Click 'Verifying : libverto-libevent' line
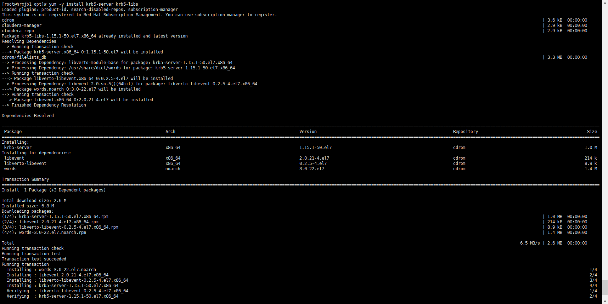This screenshot has height=304, width=608. pyautogui.click(x=68, y=291)
